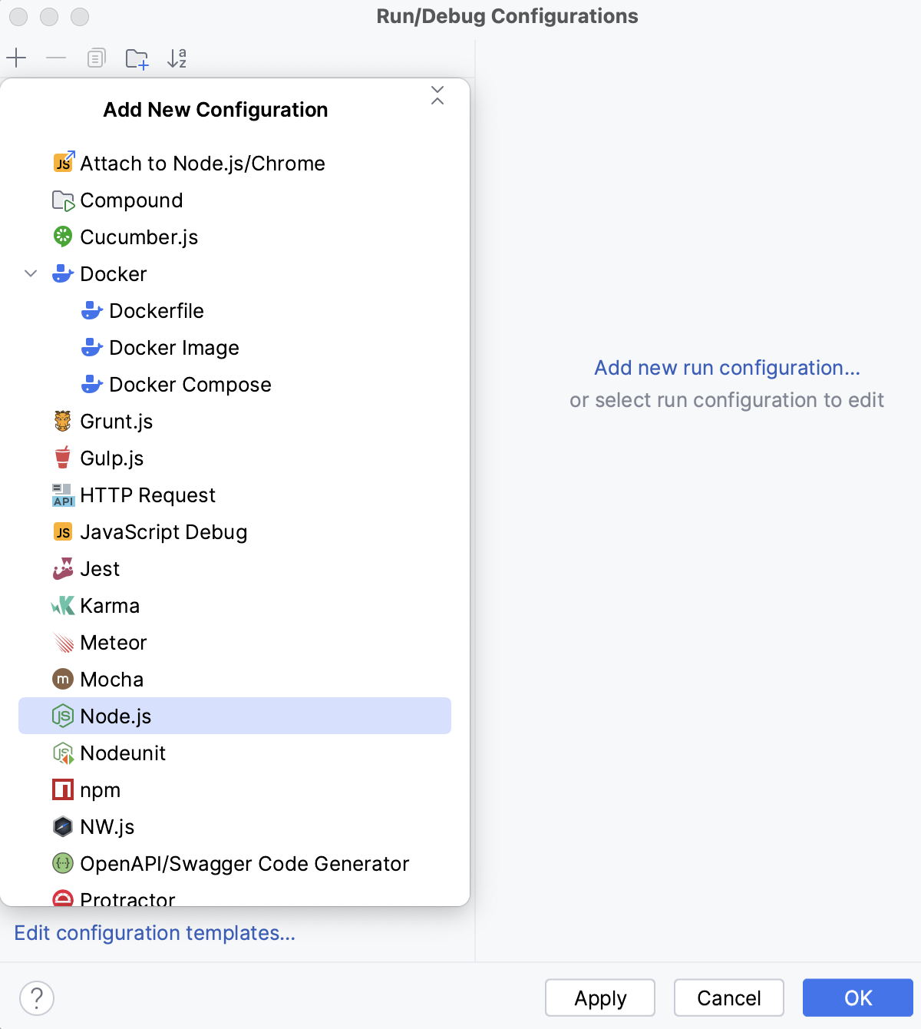This screenshot has height=1029, width=921.
Task: Click the Docker whale icon next to Dockerfile
Action: click(91, 310)
